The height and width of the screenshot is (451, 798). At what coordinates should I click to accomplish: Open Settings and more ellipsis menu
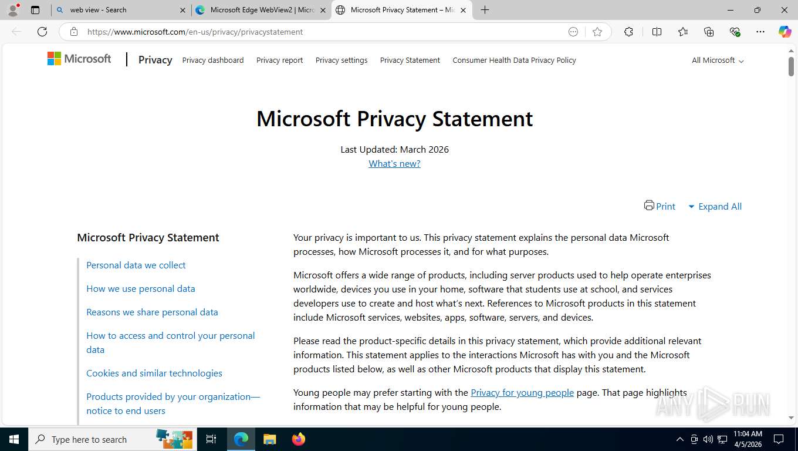[x=760, y=32]
